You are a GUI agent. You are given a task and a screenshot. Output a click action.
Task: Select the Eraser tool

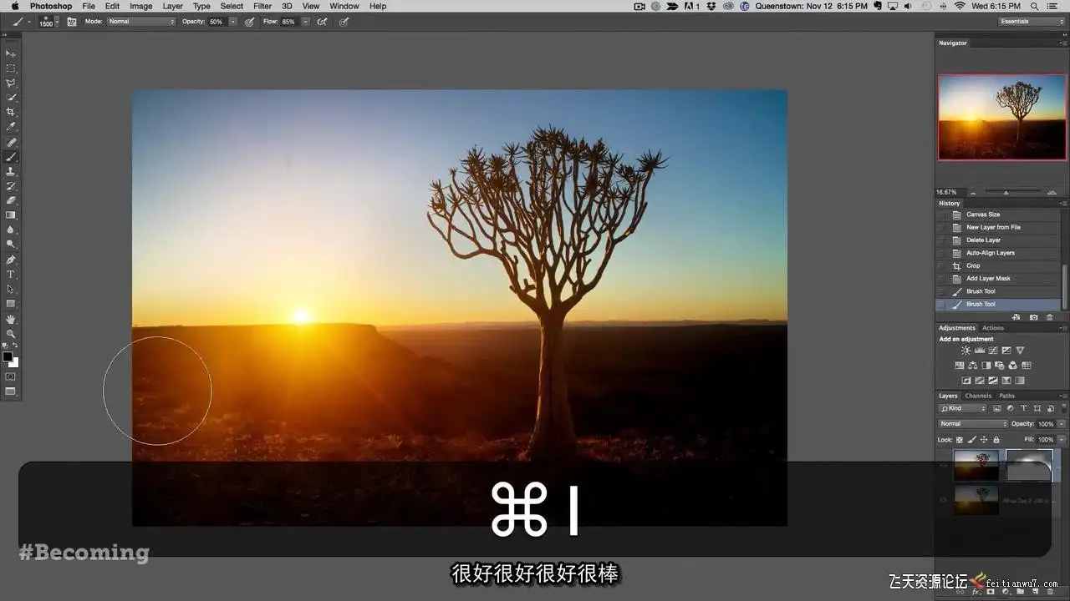11,200
